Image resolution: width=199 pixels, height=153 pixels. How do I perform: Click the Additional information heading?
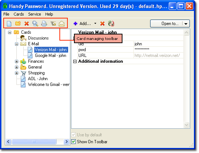click(101, 61)
